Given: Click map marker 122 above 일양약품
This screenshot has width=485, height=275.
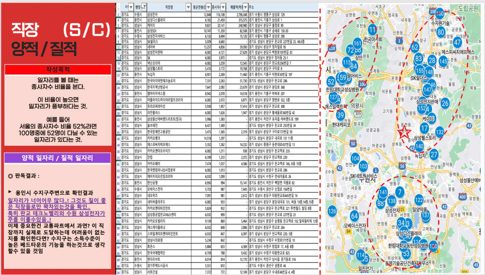Looking at the screenshot, I should [x=419, y=200].
